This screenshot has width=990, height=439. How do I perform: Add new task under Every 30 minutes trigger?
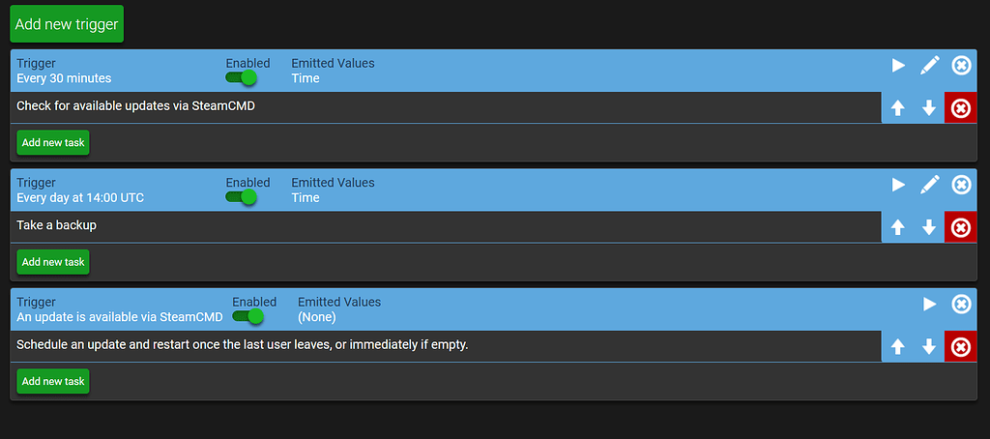pos(53,142)
